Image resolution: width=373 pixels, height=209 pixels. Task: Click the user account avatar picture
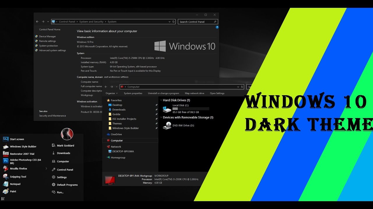pos(67,134)
